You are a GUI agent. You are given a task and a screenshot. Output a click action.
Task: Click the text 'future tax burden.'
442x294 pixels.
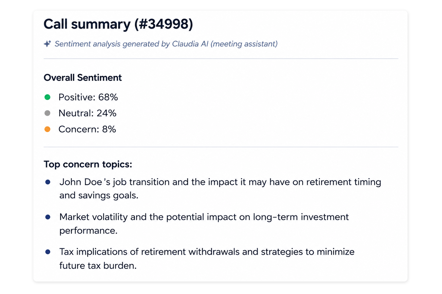point(98,266)
